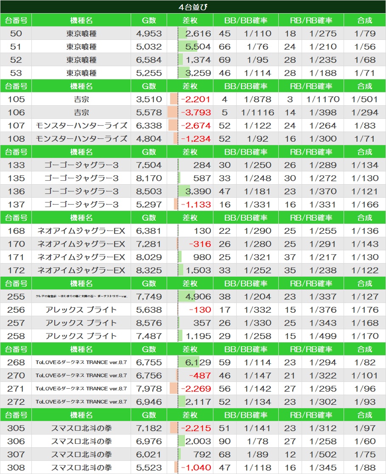Select machine number 305 cell
This screenshot has width=386, height=474.
coord(16,428)
